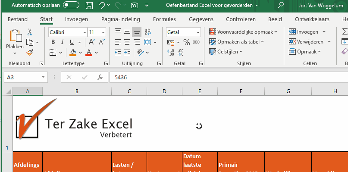348x172 pixels.
Task: Click the borders icon
Action: click(x=53, y=53)
